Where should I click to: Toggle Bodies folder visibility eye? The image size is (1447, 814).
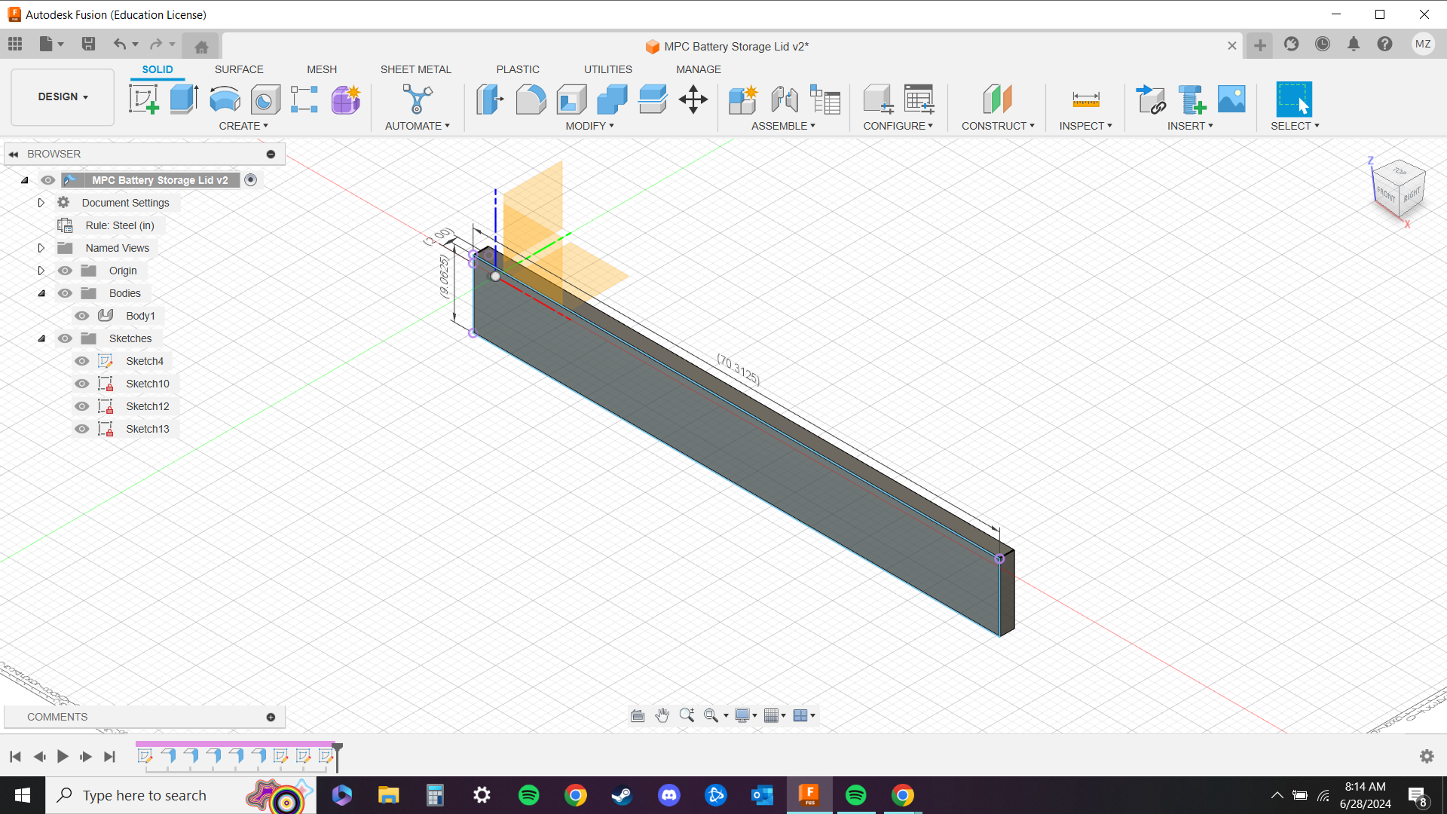(x=66, y=293)
